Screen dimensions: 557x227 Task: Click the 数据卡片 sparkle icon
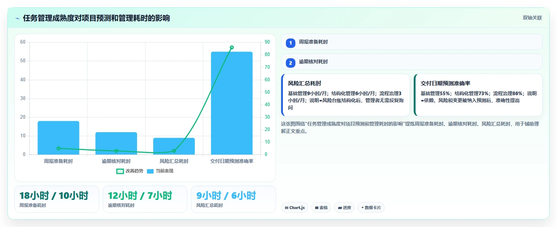click(x=362, y=208)
